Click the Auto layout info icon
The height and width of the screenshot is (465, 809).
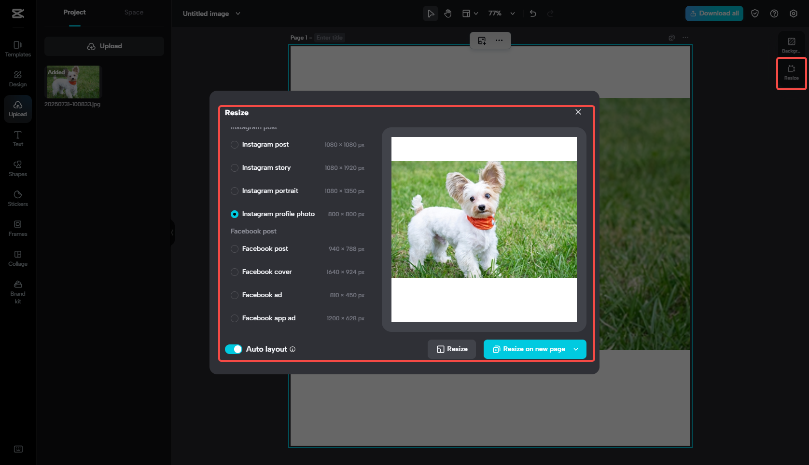click(293, 349)
